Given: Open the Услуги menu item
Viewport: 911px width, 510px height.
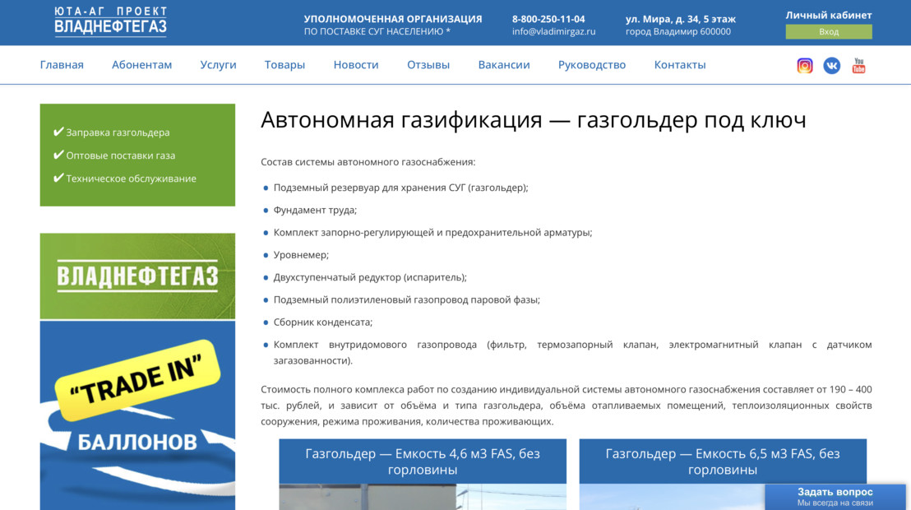Looking at the screenshot, I should pyautogui.click(x=218, y=64).
